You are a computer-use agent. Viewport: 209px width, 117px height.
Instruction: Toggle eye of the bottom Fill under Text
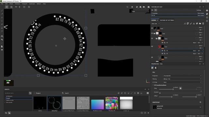(x=162, y=54)
